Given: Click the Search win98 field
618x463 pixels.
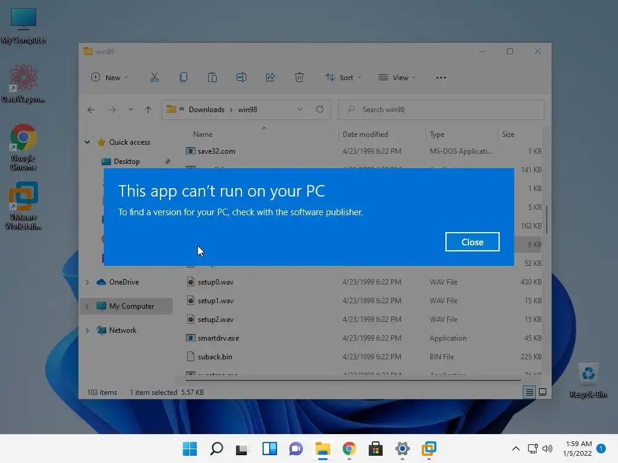Looking at the screenshot, I should (x=441, y=110).
